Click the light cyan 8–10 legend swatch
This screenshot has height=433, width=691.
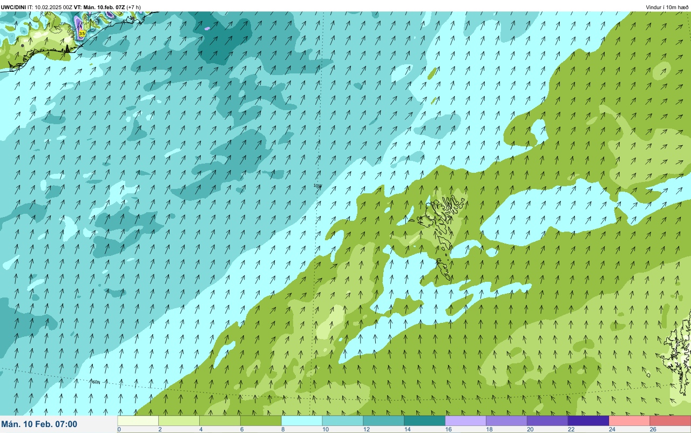point(302,421)
